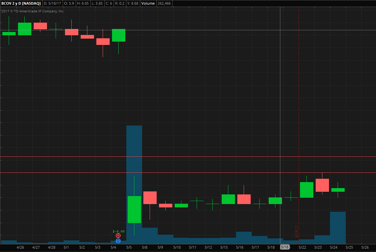Screen dimensions: 376x252
Task: Click the 262,466 volume value
Action: pos(164,3)
